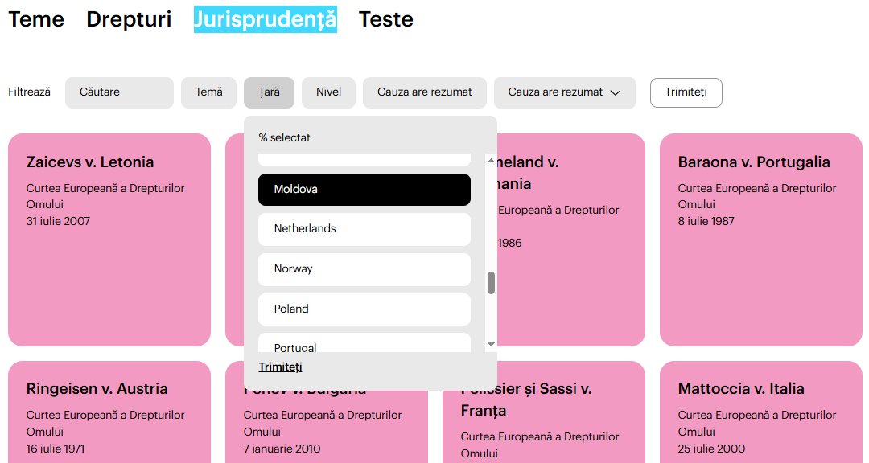Screen dimensions: 869x463
Task: Choose Norway in the country list
Action: click(x=364, y=269)
